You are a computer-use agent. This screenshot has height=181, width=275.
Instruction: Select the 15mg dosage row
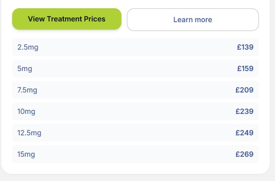coord(135,154)
